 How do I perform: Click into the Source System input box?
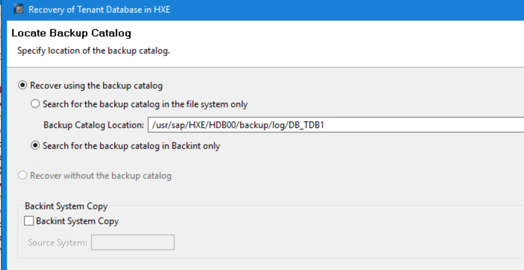133,243
